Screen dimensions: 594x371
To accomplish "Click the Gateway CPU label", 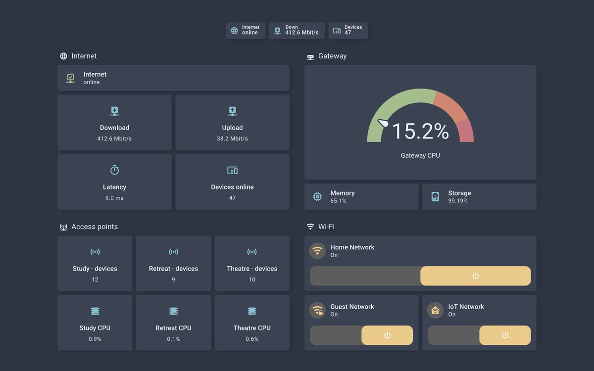I will (x=420, y=155).
